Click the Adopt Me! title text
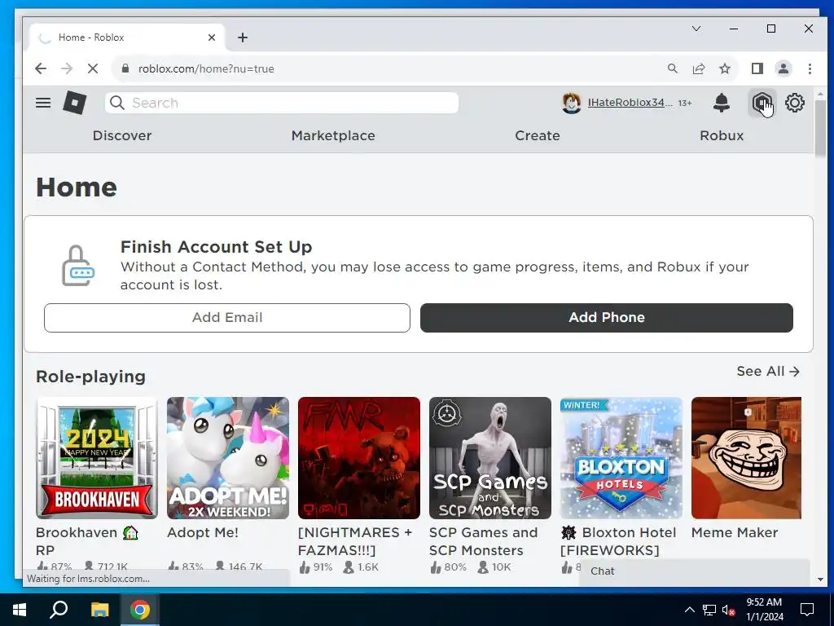This screenshot has width=834, height=626. (203, 532)
